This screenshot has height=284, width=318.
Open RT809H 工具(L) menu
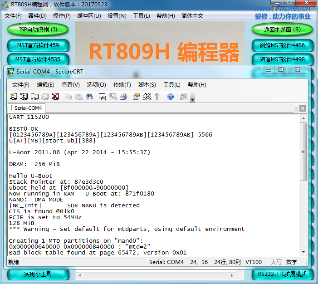point(142,15)
